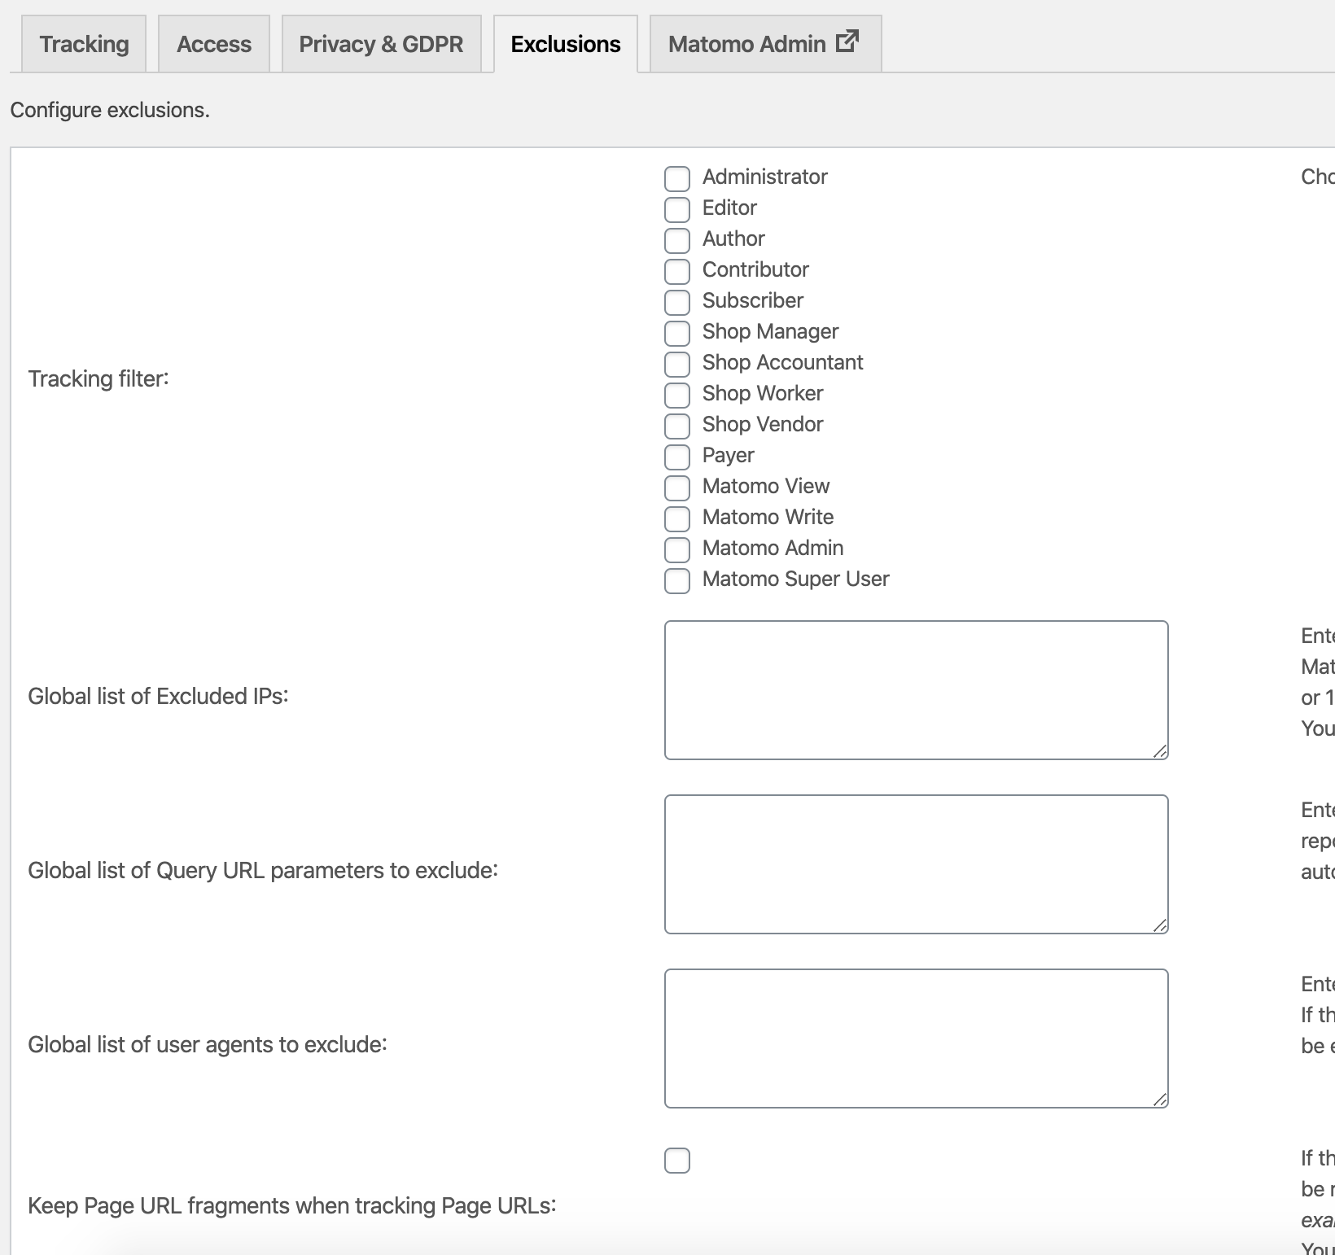Check the Shop Vendor checkbox
This screenshot has width=1335, height=1255.
[677, 426]
